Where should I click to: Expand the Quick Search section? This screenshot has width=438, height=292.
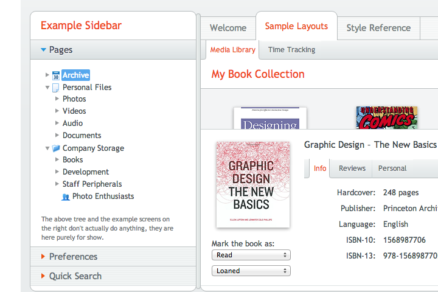[44, 276]
